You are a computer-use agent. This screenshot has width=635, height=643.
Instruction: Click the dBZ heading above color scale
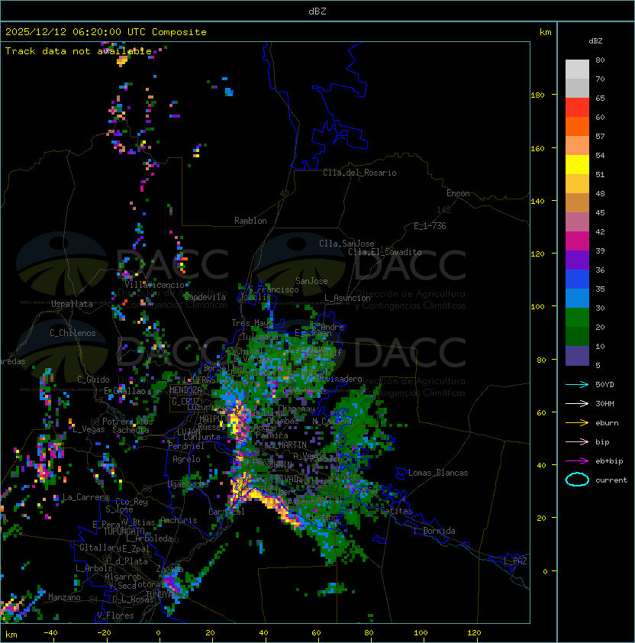click(x=595, y=41)
